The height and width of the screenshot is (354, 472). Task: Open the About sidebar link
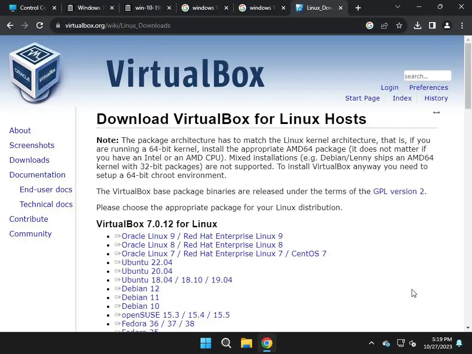[20, 130]
